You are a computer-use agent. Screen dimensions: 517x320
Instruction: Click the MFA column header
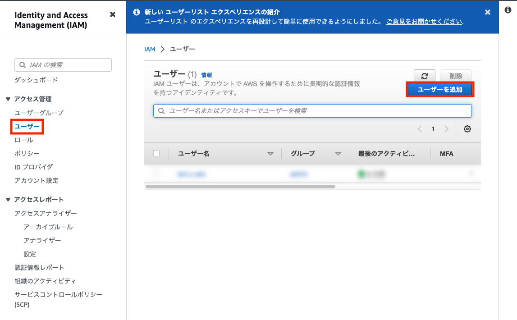pos(446,154)
